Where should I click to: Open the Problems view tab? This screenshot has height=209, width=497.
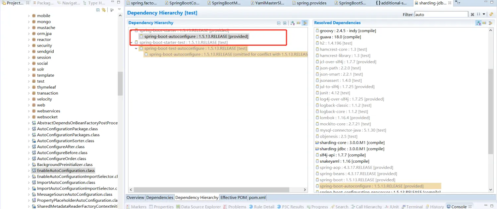(235, 207)
